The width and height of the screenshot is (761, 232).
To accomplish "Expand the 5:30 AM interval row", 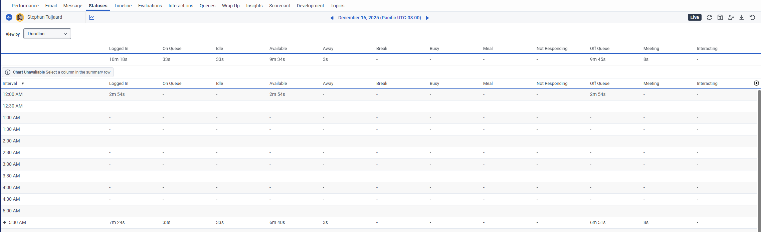I will pos(5,222).
